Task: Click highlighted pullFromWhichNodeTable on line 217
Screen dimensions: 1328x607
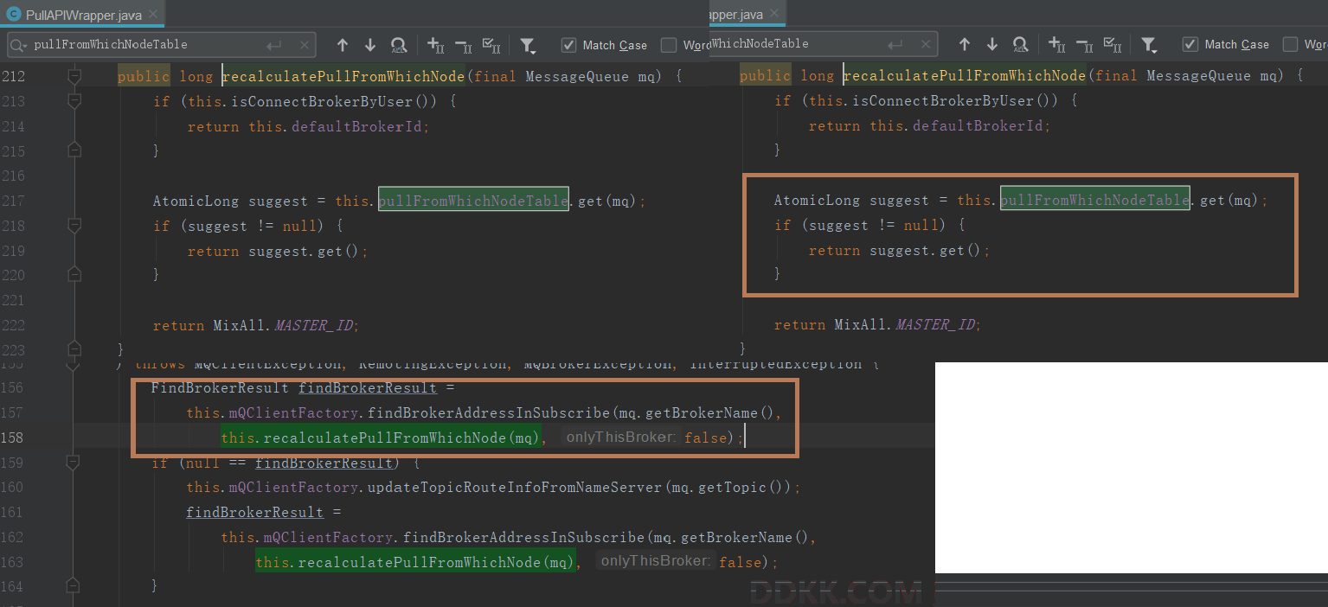Action: 473,201
